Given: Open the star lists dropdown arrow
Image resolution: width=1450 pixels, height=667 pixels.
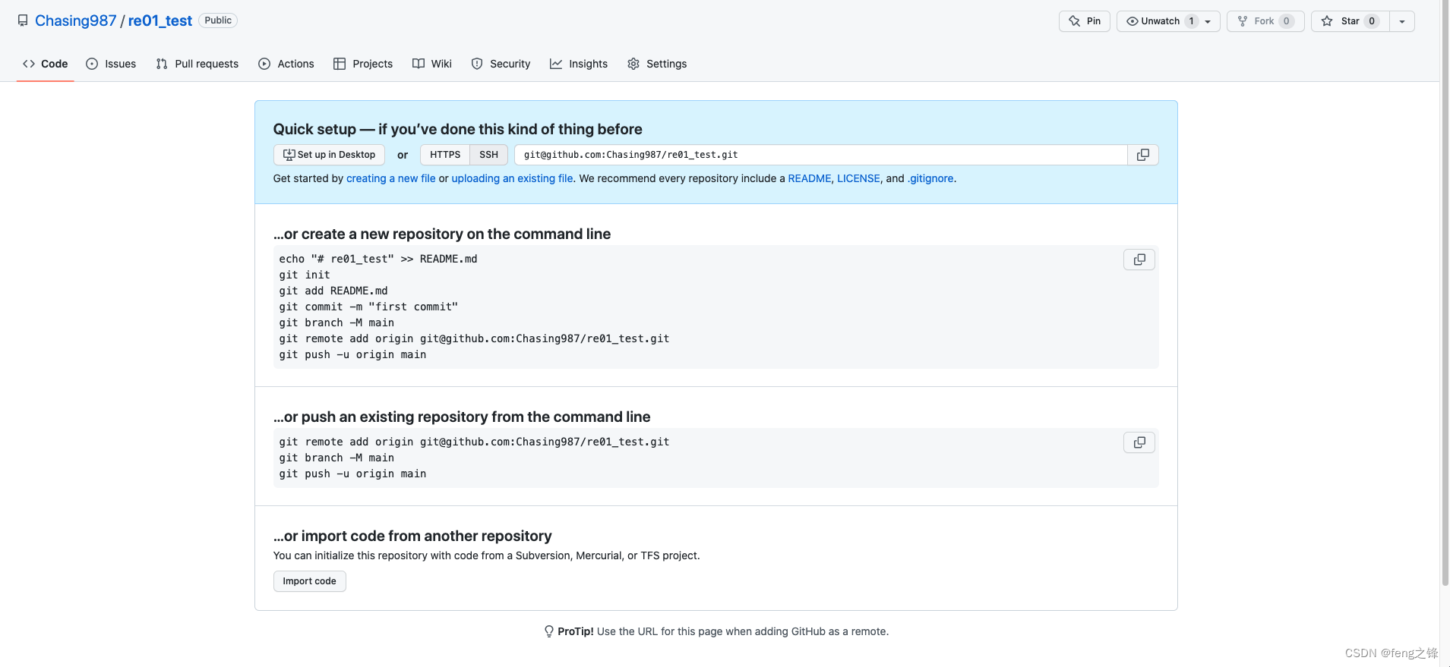Looking at the screenshot, I should 1402,21.
